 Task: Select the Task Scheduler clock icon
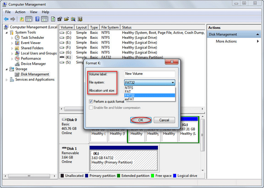click(x=18, y=38)
